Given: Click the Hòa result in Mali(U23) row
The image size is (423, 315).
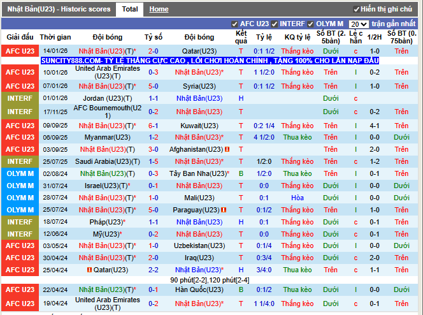Looking at the screenshot, I should coord(298,198).
